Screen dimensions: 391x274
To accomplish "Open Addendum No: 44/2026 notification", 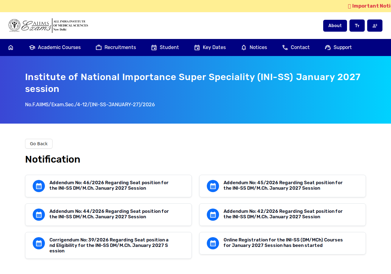I will (108, 215).
